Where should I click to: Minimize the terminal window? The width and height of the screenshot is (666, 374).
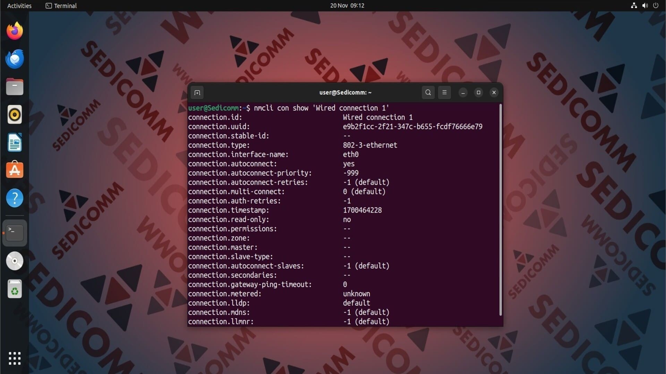coord(463,92)
